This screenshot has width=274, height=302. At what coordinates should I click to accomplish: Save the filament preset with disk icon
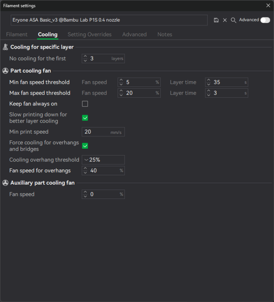click(216, 20)
